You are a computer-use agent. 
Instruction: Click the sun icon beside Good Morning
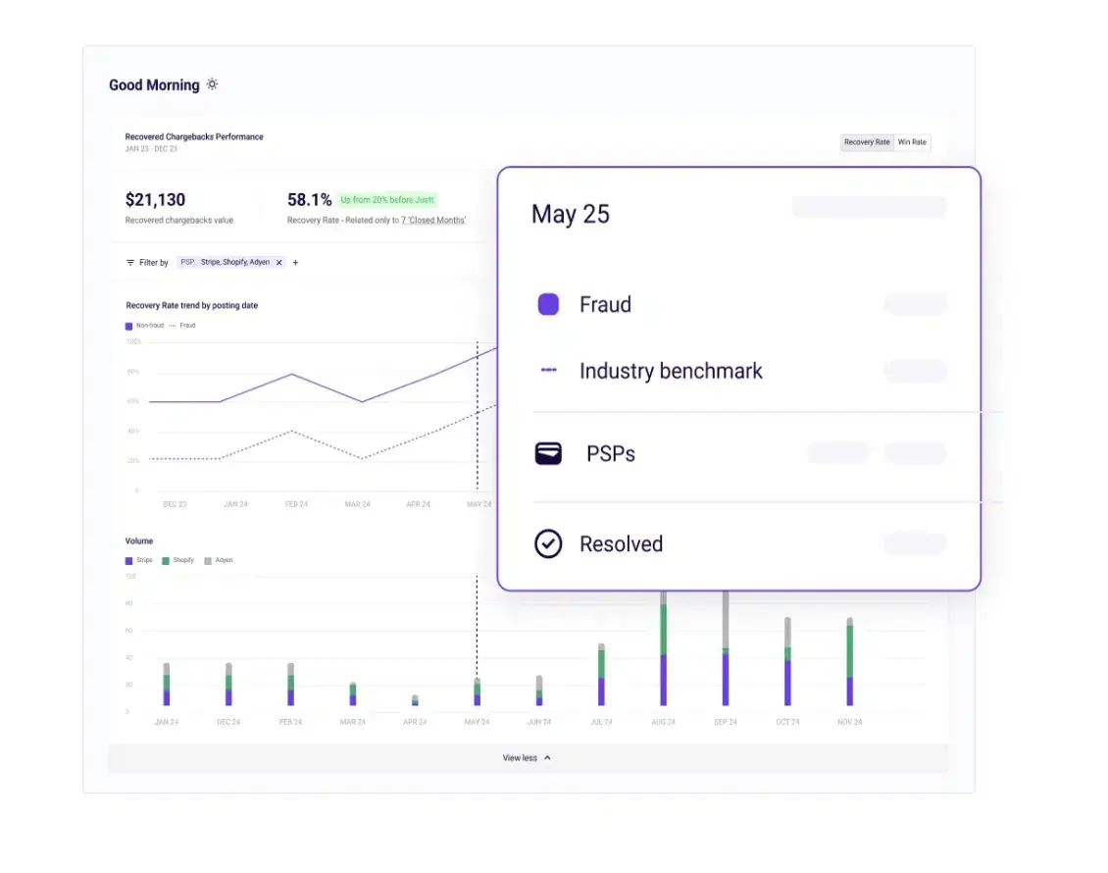point(213,84)
